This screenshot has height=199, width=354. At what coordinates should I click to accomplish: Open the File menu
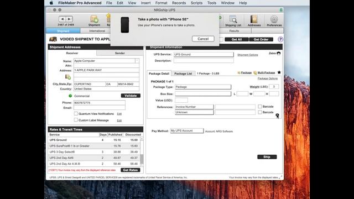(109, 3)
